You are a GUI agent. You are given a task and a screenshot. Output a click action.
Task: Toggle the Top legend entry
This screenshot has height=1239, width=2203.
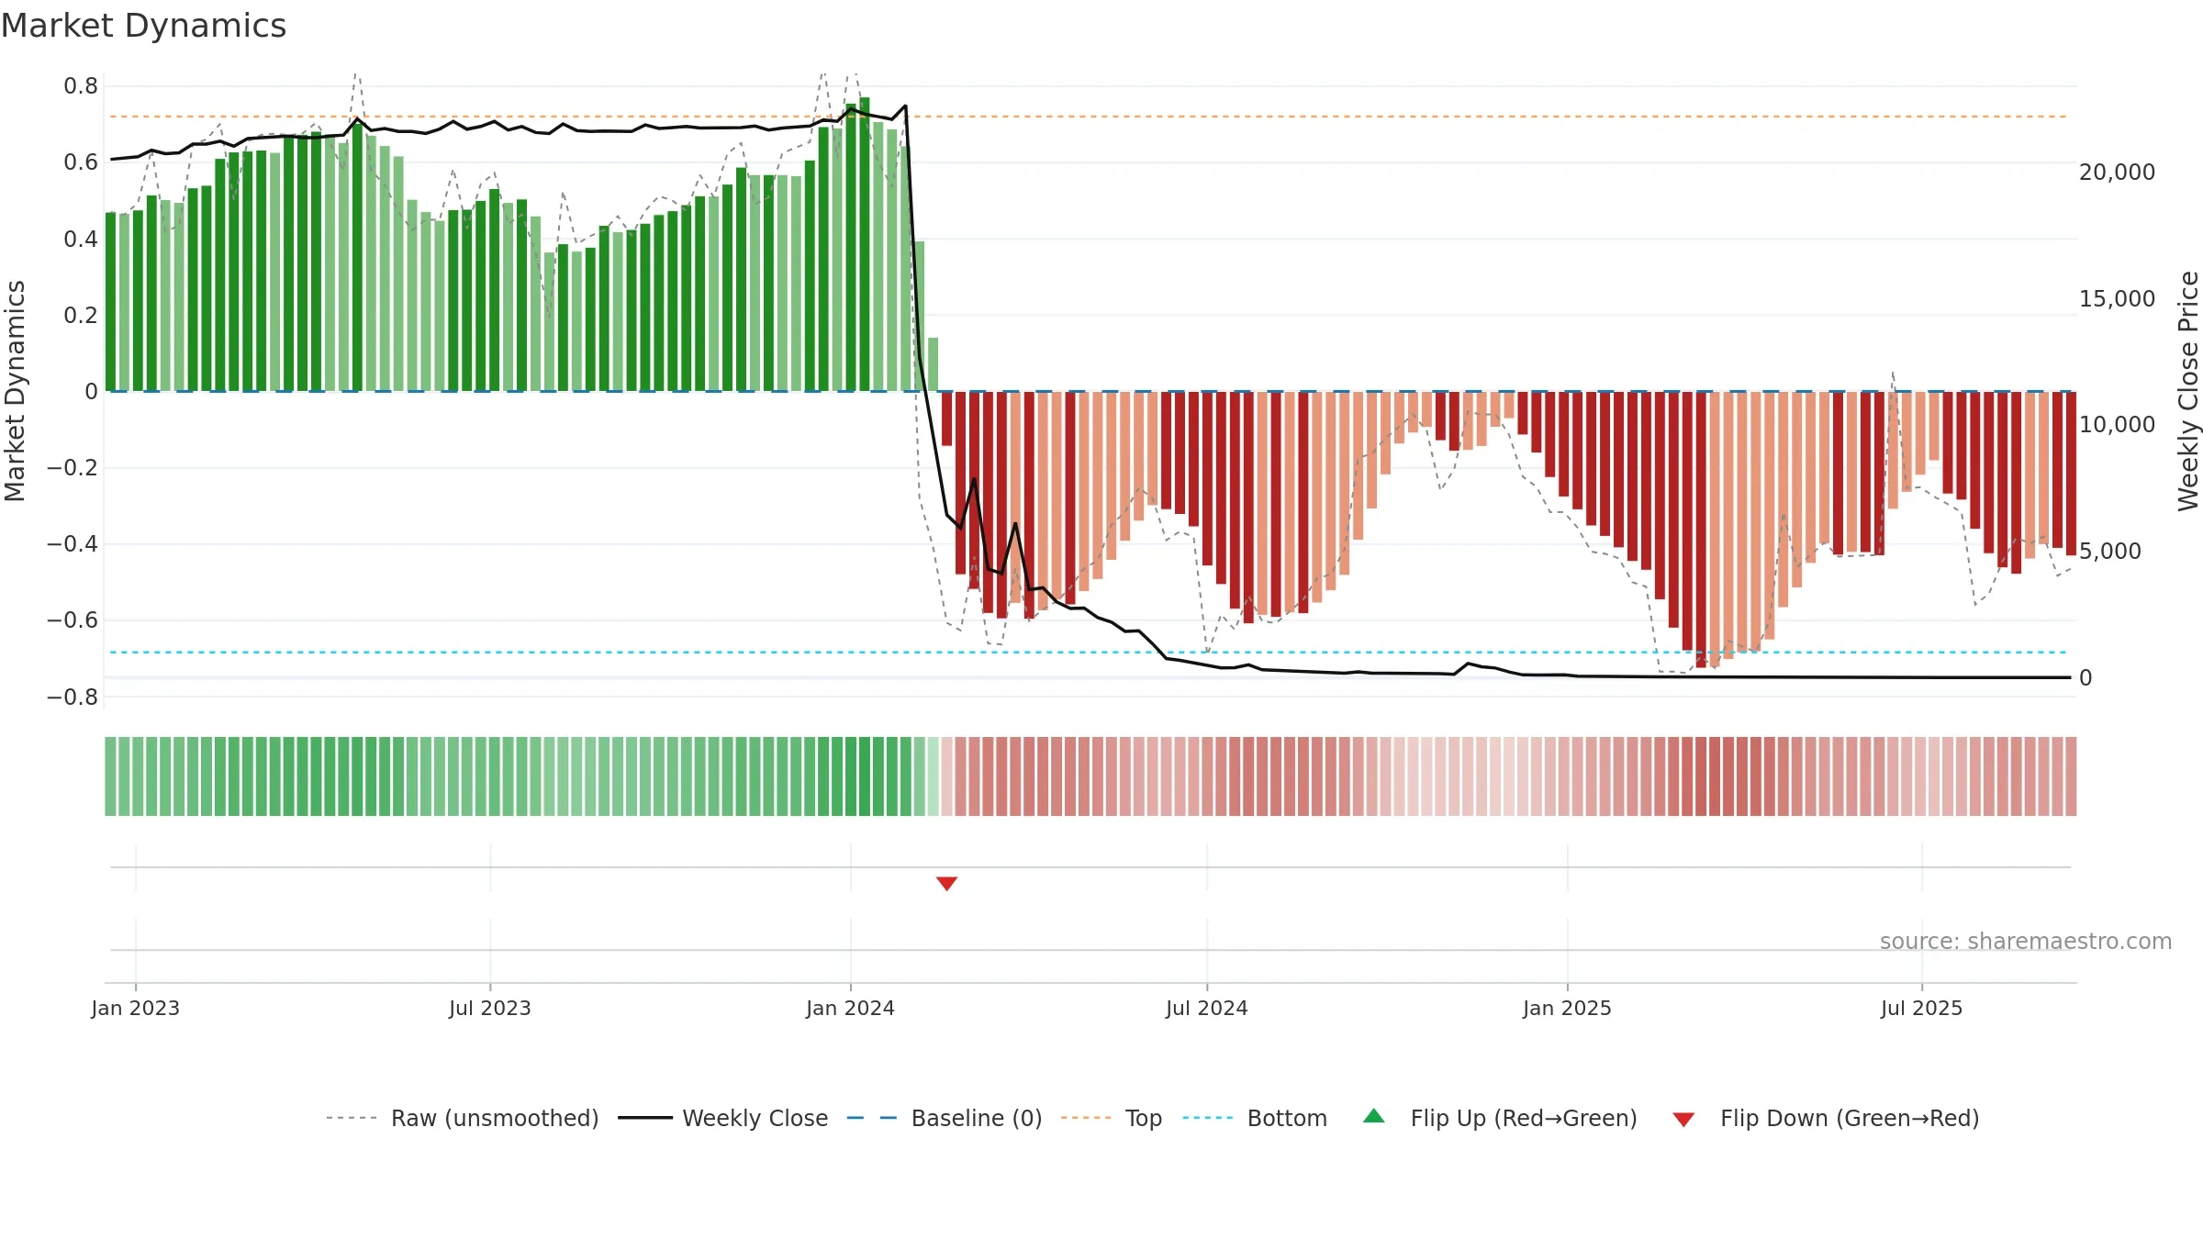pyautogui.click(x=1112, y=1118)
